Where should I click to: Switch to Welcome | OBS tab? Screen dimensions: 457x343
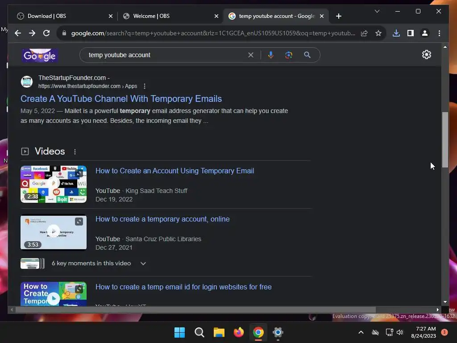(170, 16)
